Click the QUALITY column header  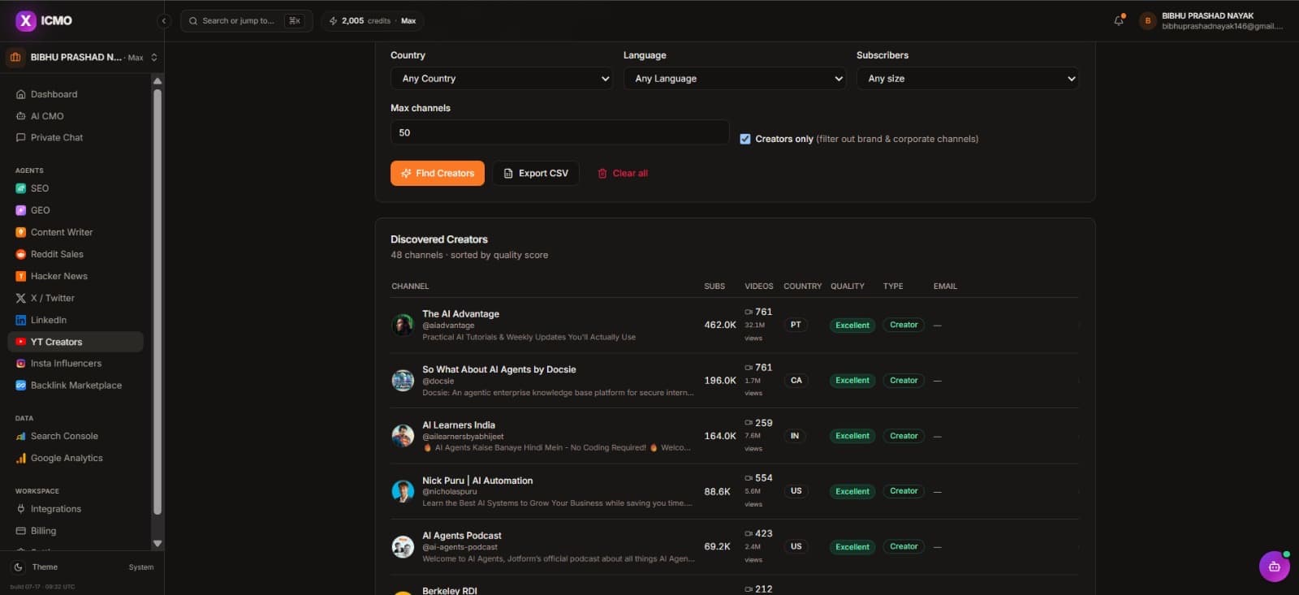(x=848, y=287)
